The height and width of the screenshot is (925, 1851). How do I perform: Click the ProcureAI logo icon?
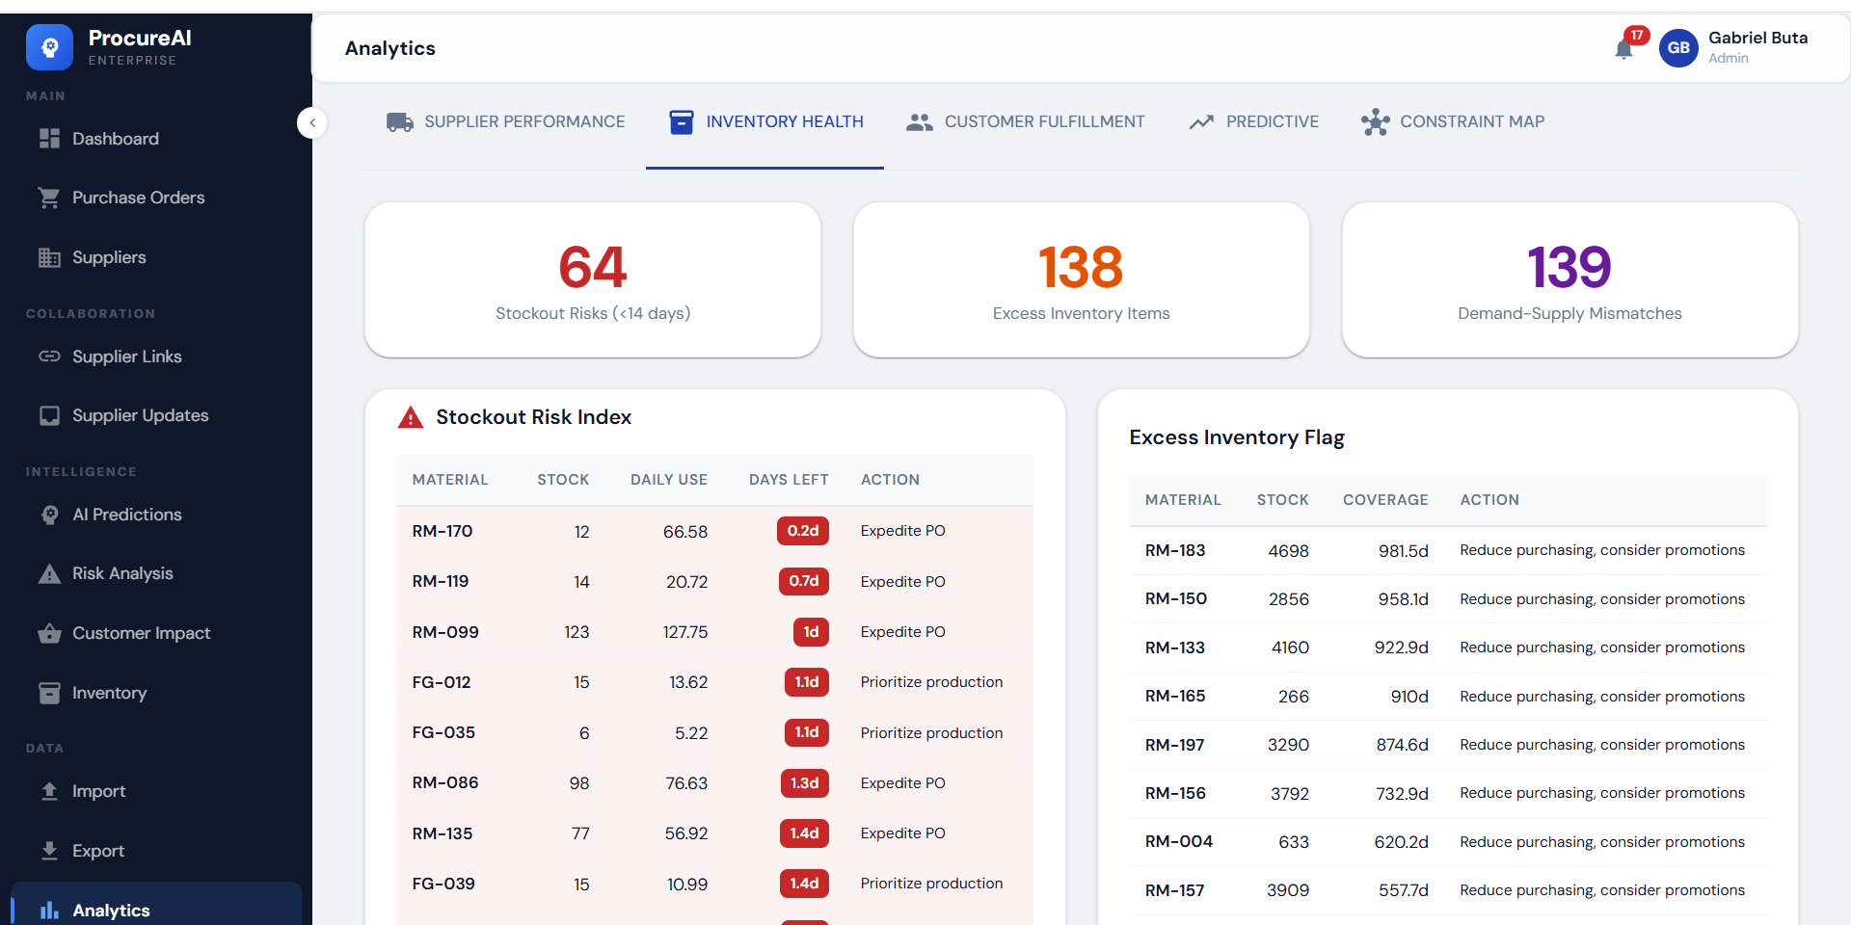[49, 47]
